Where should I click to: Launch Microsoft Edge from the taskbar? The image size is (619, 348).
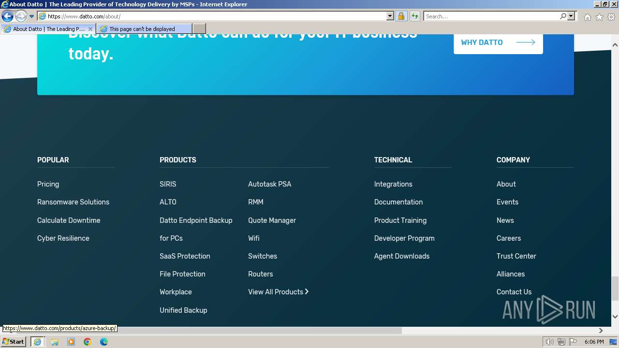coord(104,342)
